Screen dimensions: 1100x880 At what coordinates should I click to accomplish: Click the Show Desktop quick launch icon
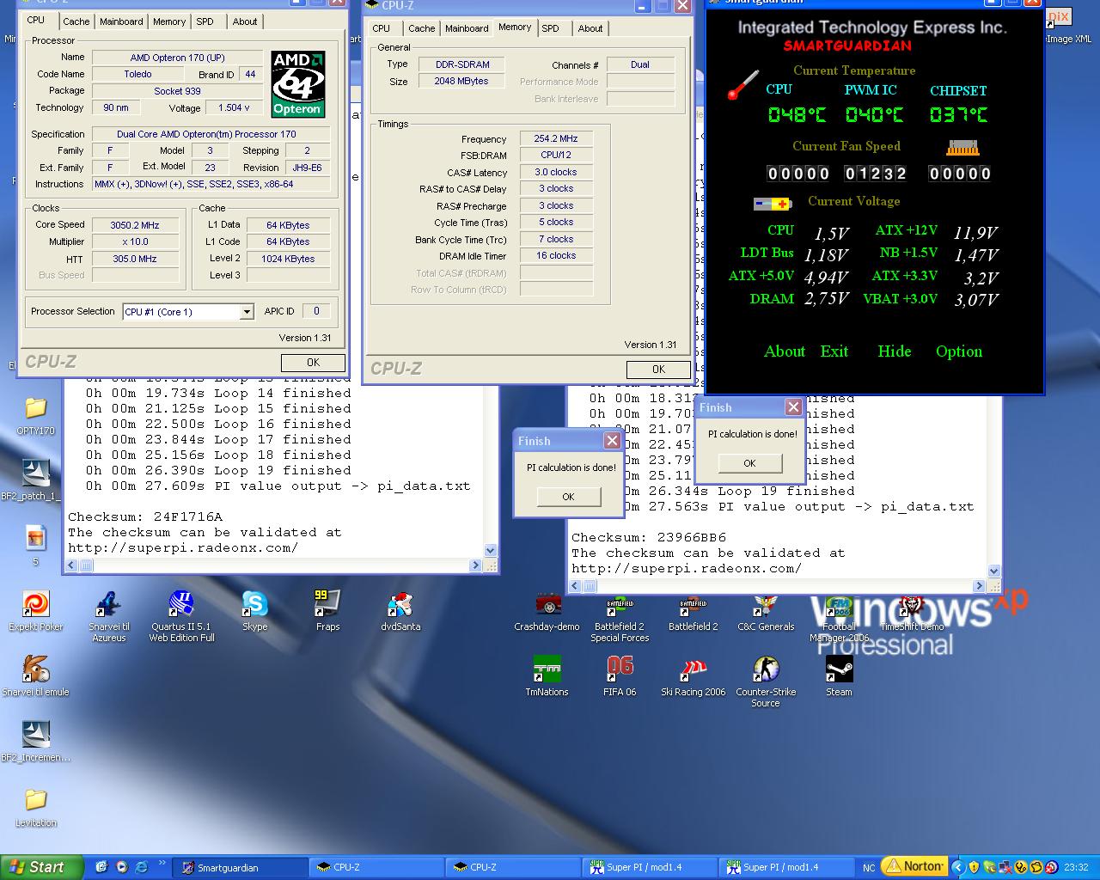(x=101, y=867)
